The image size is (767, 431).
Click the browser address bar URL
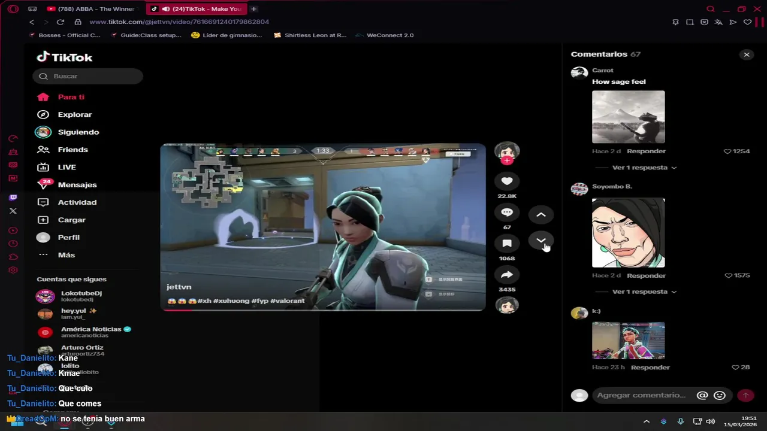[x=179, y=22]
